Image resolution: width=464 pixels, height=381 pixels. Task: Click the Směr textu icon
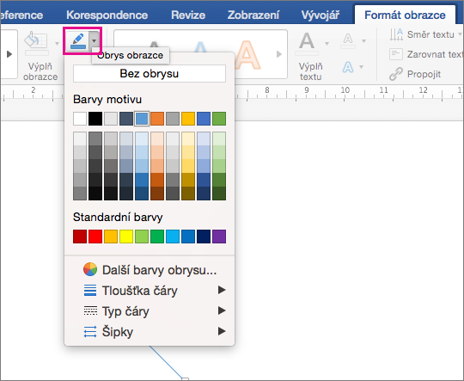396,34
